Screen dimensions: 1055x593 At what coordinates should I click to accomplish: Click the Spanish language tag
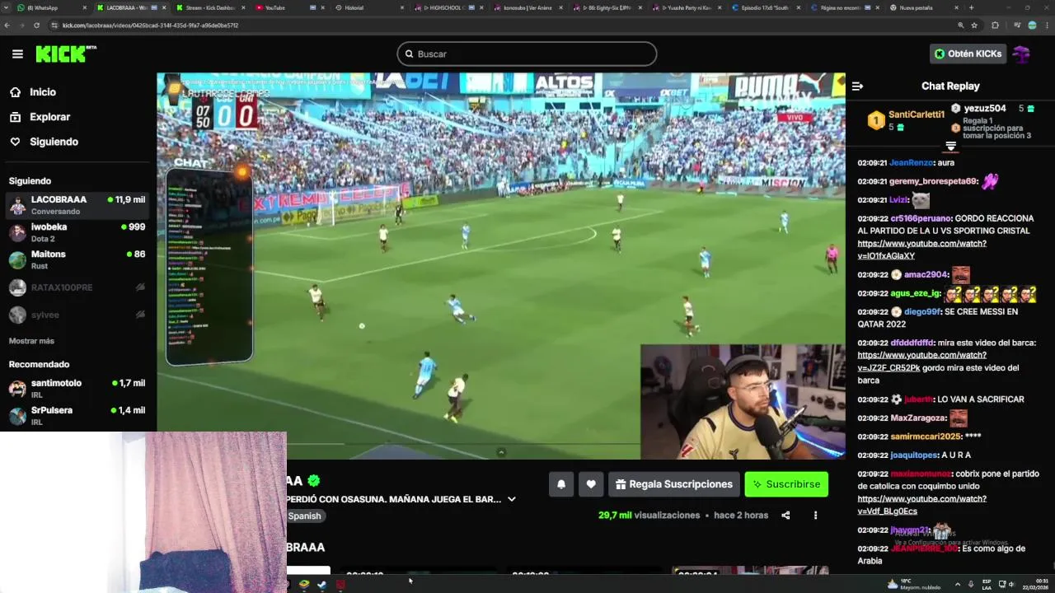(x=304, y=516)
